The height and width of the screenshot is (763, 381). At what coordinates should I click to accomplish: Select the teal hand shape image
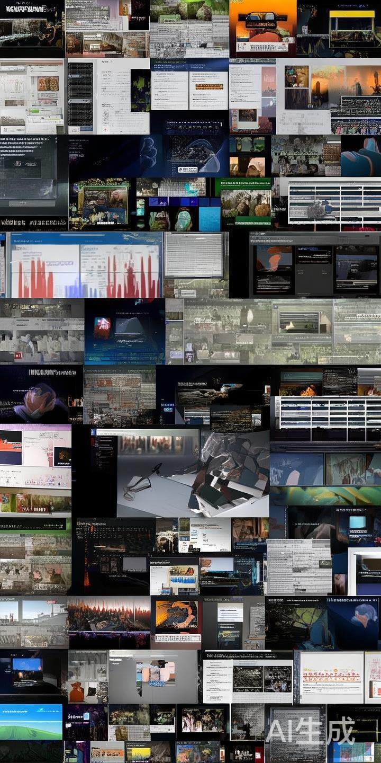pos(362,156)
